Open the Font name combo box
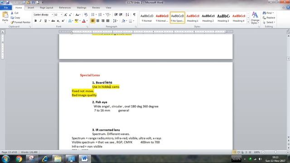290x163 pixels. 43,14
